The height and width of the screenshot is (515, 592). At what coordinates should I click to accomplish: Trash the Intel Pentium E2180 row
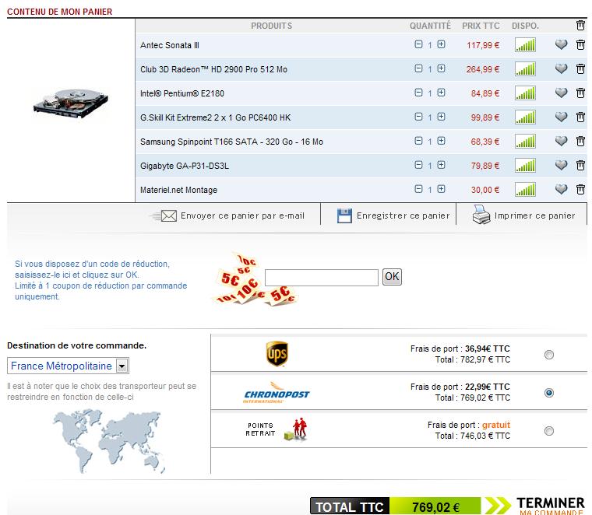point(580,93)
